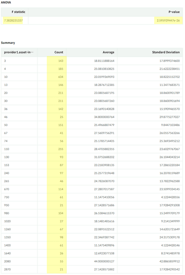The height and width of the screenshot is (275, 185).
Task: Select average value 34.8000000764
Action: [104, 117]
